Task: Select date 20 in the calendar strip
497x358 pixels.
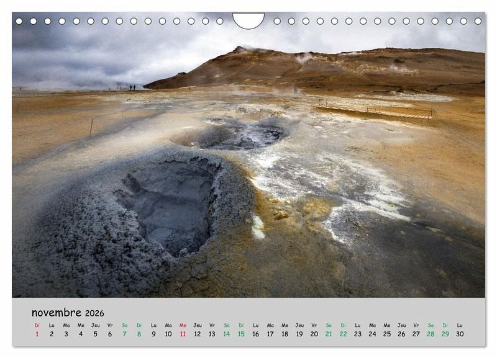Action: (x=314, y=334)
